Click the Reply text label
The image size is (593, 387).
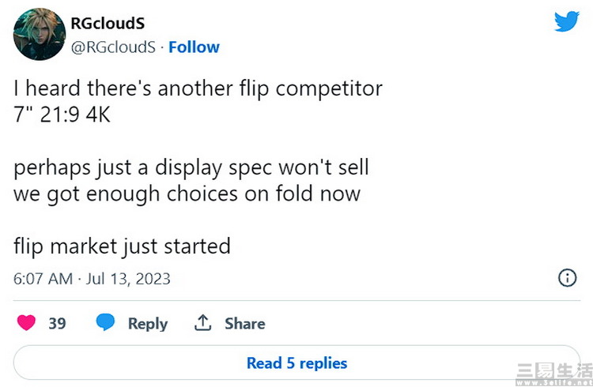point(148,324)
